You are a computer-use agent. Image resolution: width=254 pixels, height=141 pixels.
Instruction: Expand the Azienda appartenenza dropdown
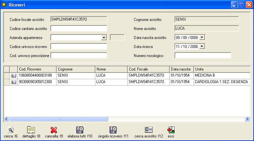point(104,38)
